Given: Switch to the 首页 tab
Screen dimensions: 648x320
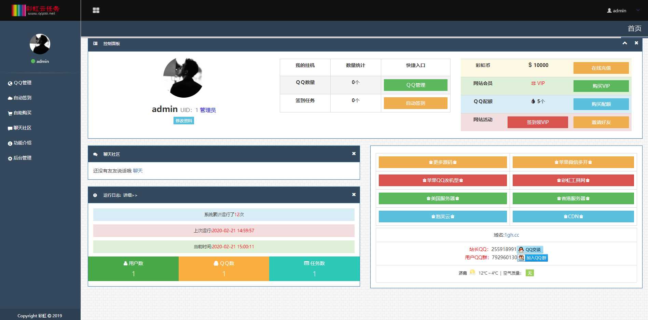Looking at the screenshot, I should (x=634, y=29).
